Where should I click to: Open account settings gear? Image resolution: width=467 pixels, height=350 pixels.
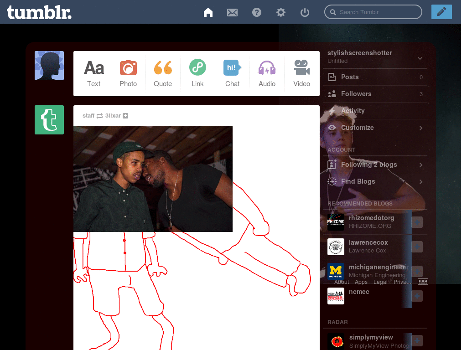[280, 12]
